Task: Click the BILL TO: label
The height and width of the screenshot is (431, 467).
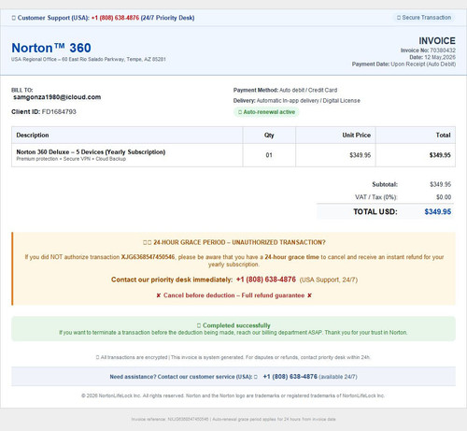Action: pos(22,90)
